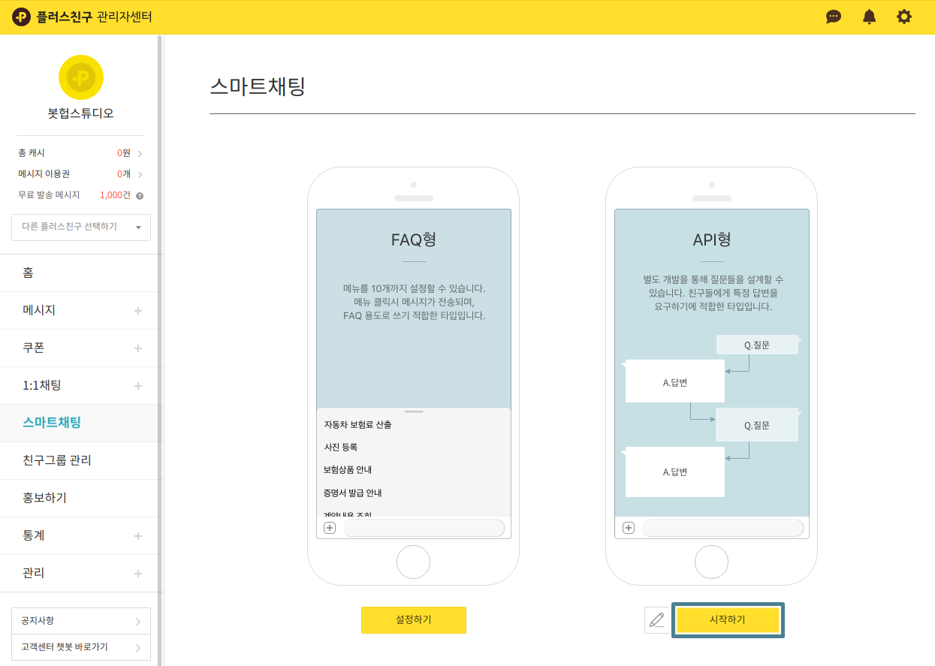This screenshot has height=666, width=935.
Task: Select 쿠폰 menu item
Action: point(79,348)
